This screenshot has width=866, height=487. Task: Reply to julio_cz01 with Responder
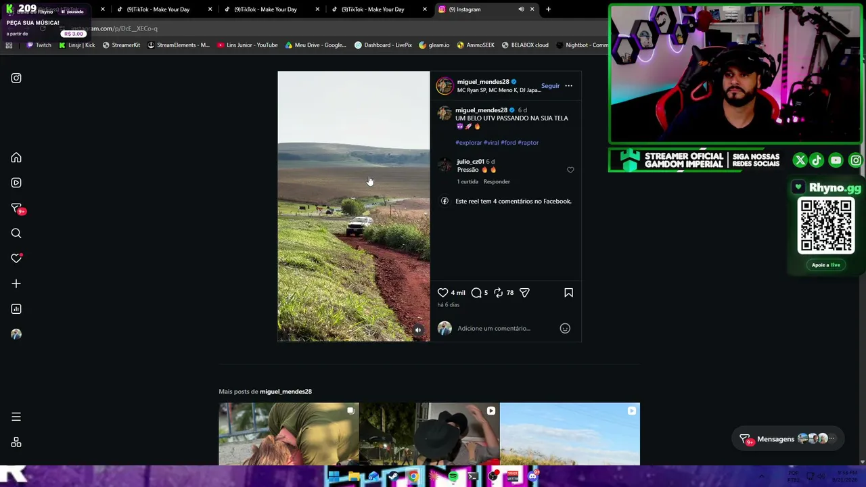[497, 181]
